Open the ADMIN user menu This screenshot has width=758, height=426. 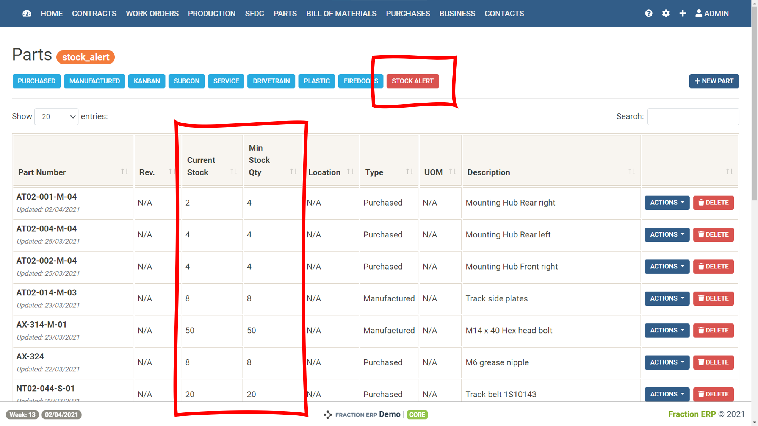pyautogui.click(x=712, y=14)
